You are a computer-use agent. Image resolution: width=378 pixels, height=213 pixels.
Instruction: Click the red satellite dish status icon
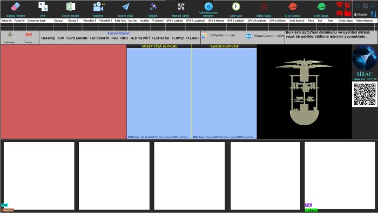point(348,4)
